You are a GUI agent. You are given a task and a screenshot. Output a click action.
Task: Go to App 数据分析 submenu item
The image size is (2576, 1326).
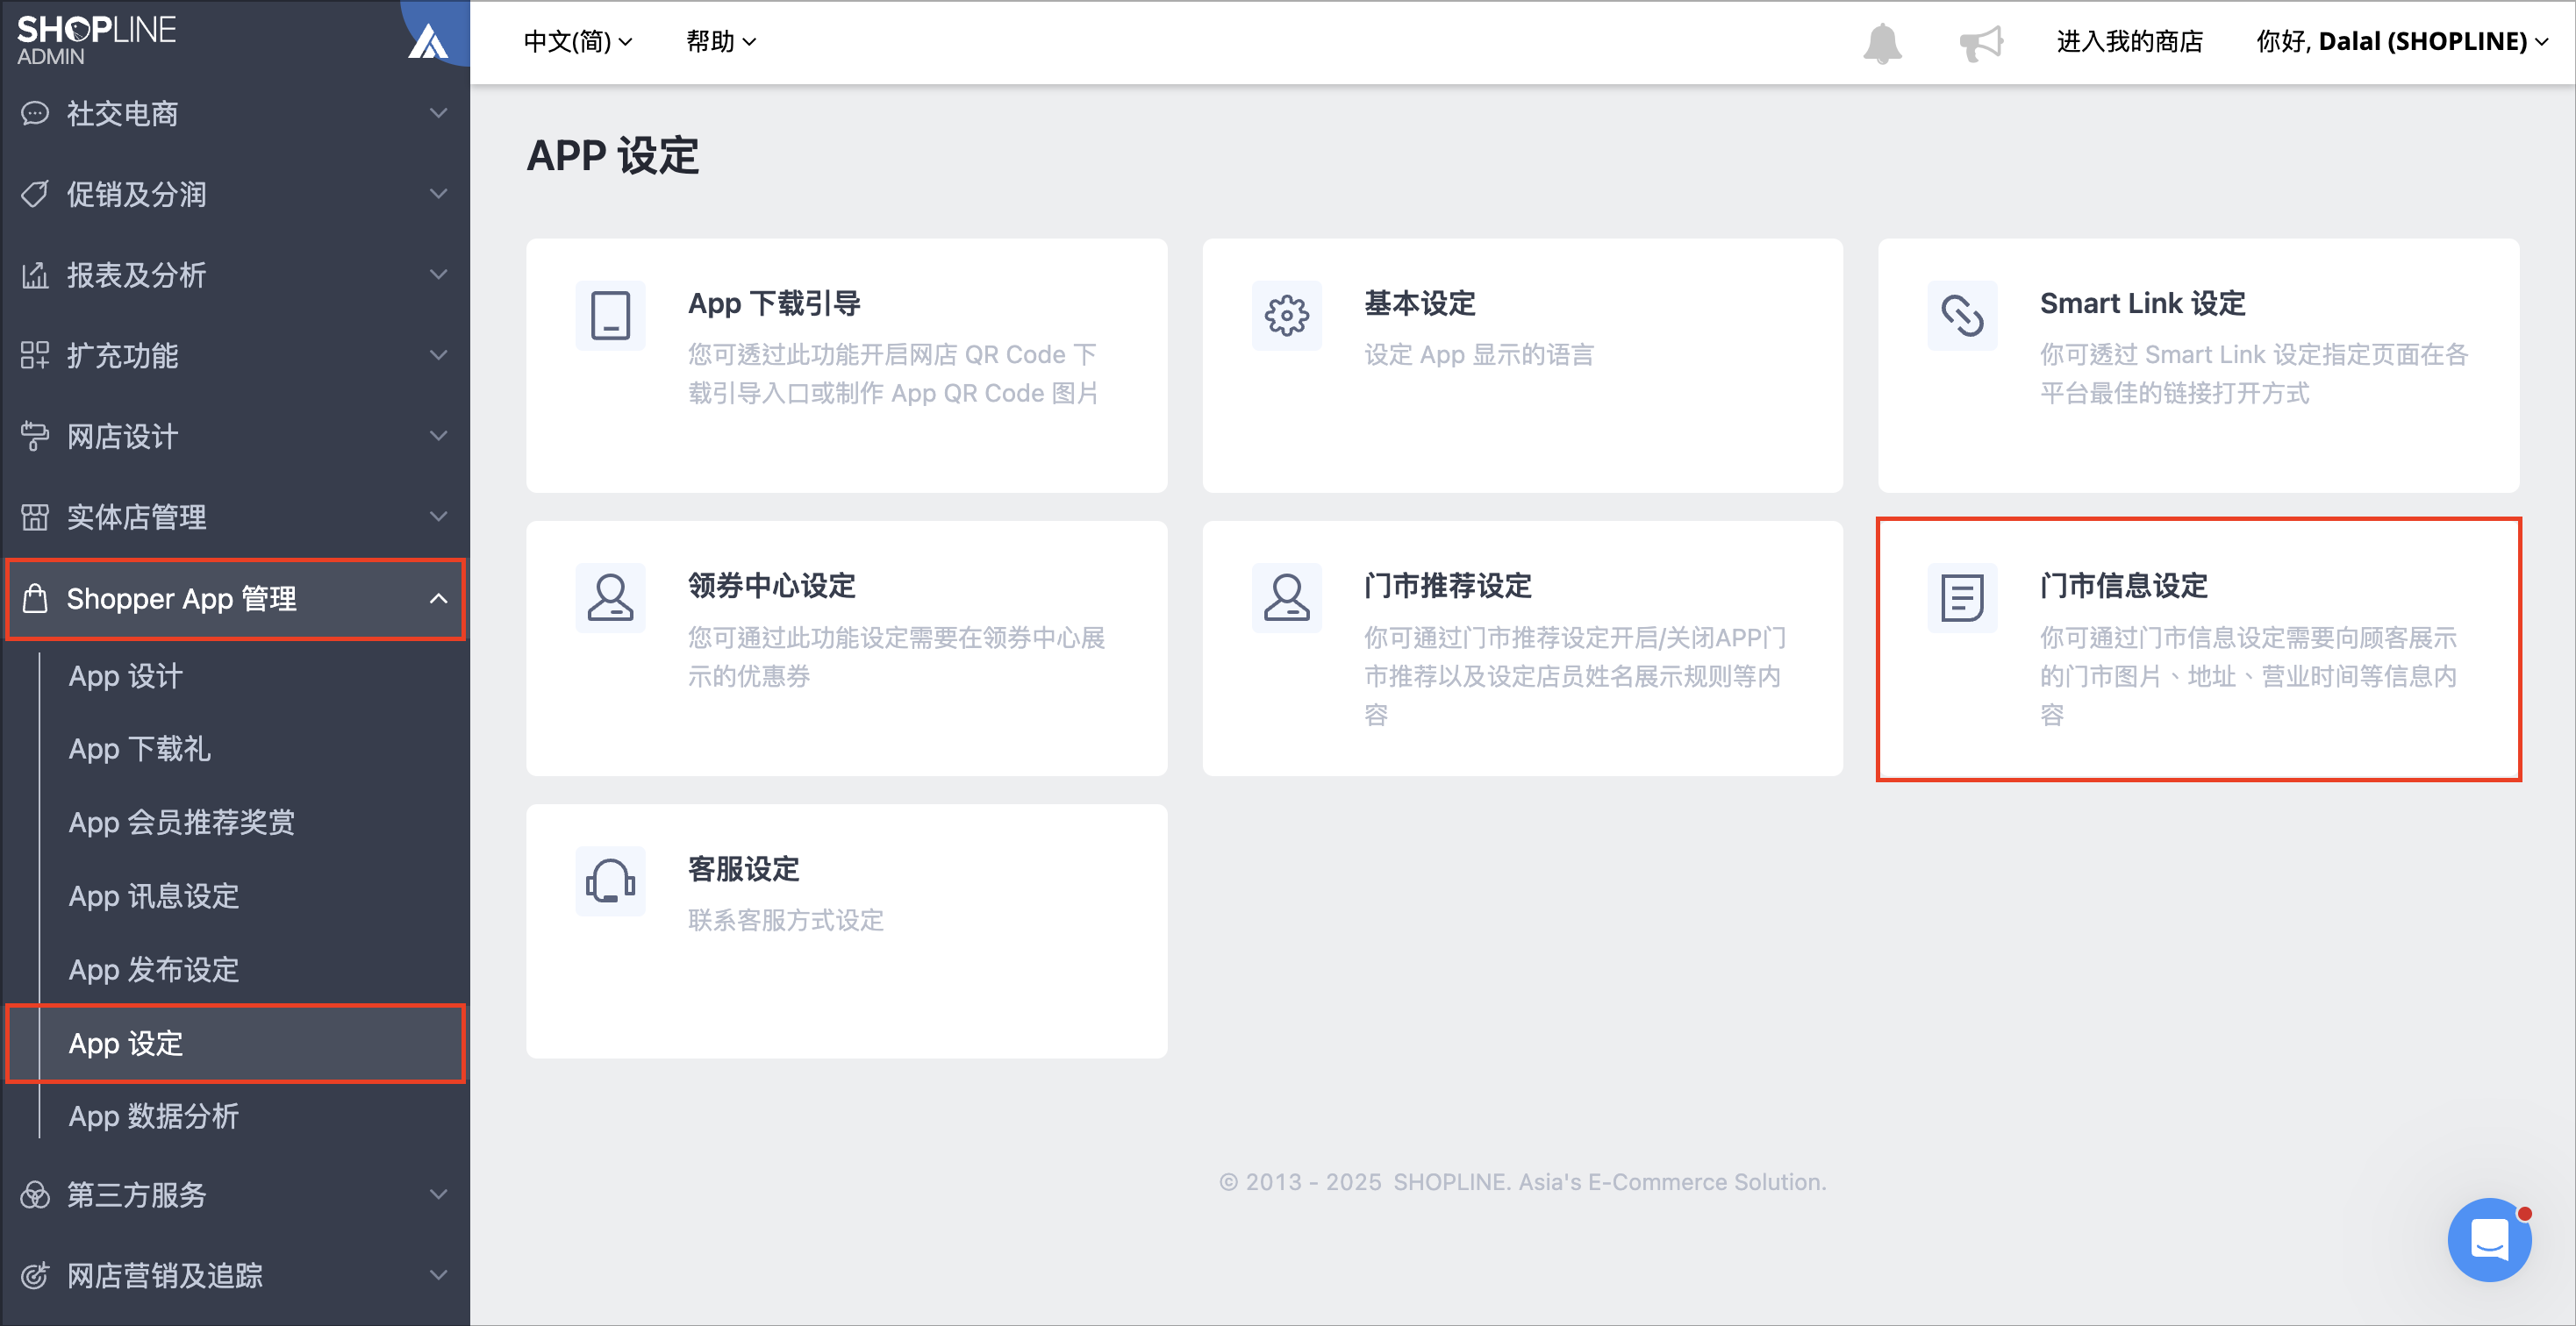click(x=154, y=1116)
